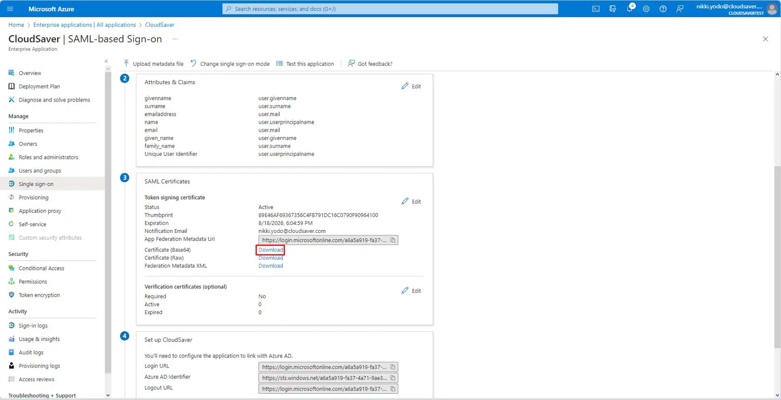
Task: Copy the Login URL value
Action: coord(393,367)
